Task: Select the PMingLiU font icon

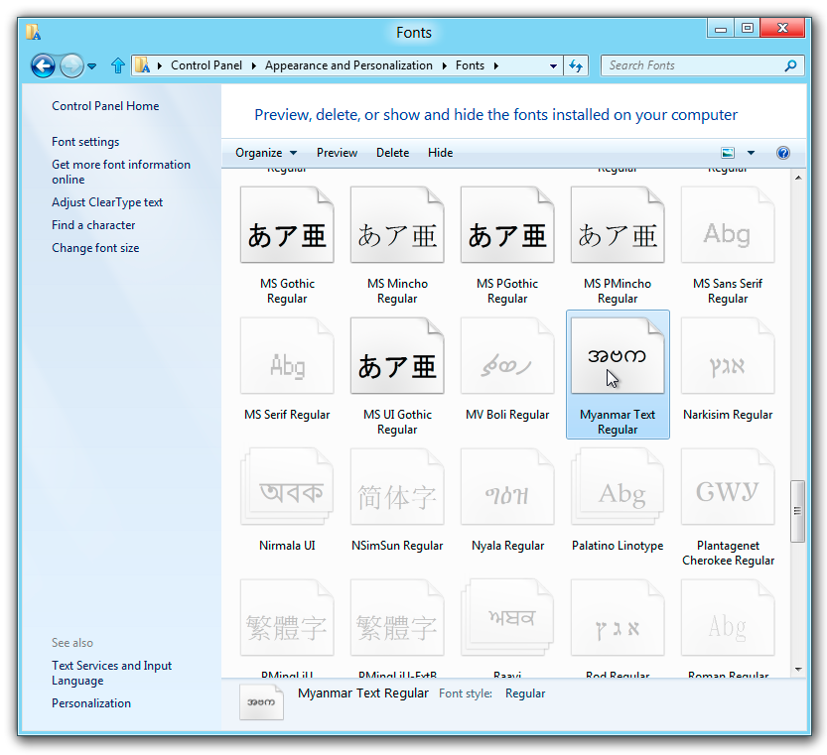Action: (x=287, y=618)
